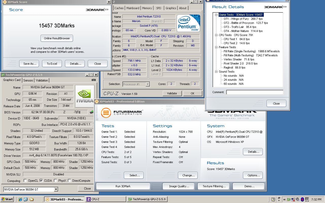Image resolution: width=325 pixels, height=203 pixels.
Task: Open the SPD tab in CPU-Z
Action: (159, 8)
